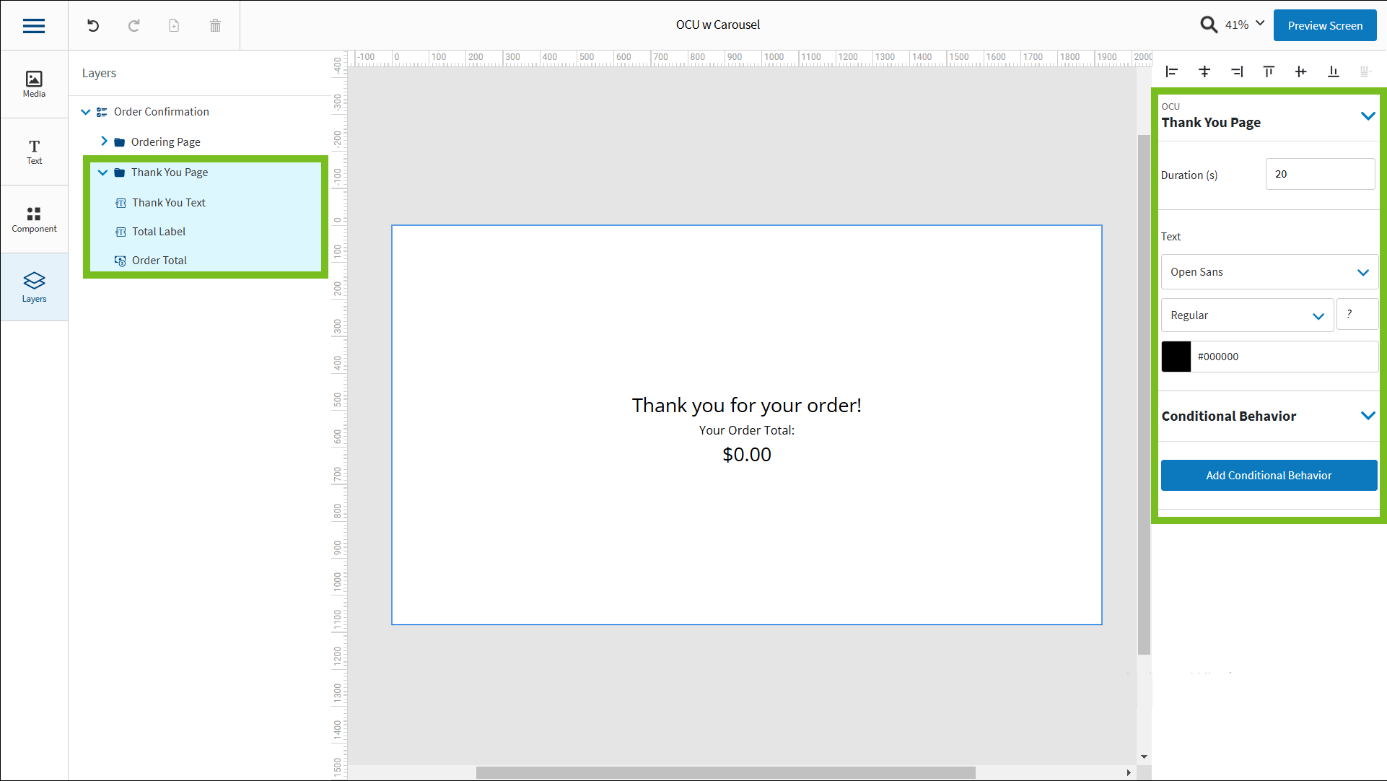Viewport: 1387px width, 781px height.
Task: Click the align-left icon
Action: [x=1171, y=71]
